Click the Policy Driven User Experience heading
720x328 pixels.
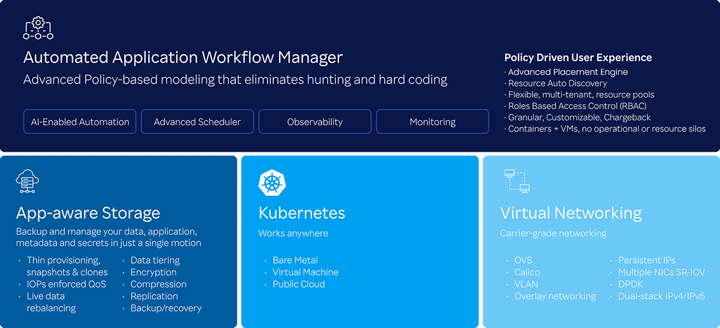coord(578,58)
